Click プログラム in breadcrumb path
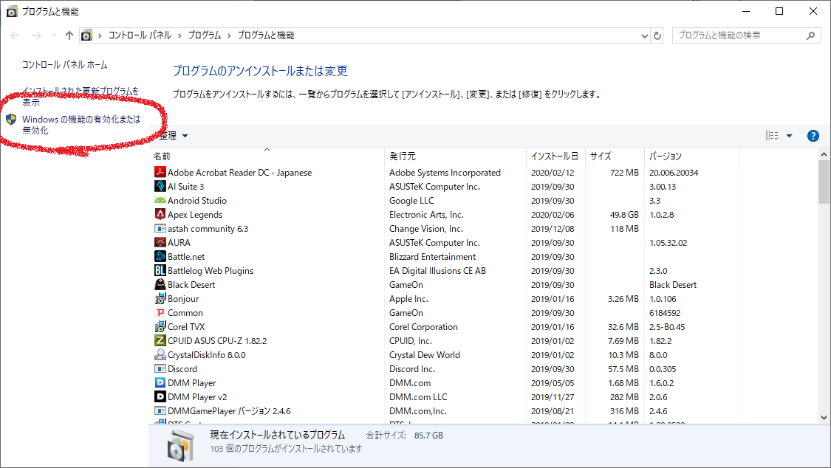The height and width of the screenshot is (468, 831). (205, 35)
